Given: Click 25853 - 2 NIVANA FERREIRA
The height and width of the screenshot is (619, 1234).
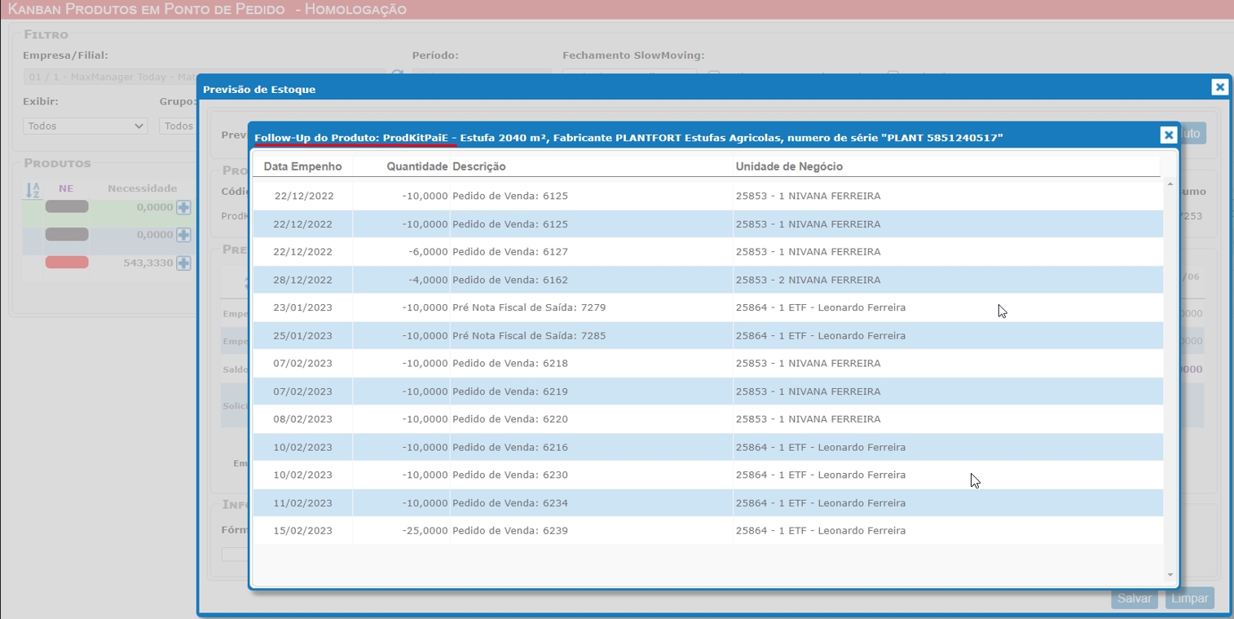Looking at the screenshot, I should tap(808, 280).
